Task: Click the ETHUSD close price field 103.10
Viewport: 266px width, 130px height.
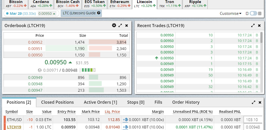Action: 253,120
